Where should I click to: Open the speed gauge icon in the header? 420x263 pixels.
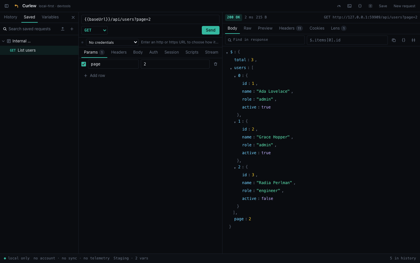(339, 6)
